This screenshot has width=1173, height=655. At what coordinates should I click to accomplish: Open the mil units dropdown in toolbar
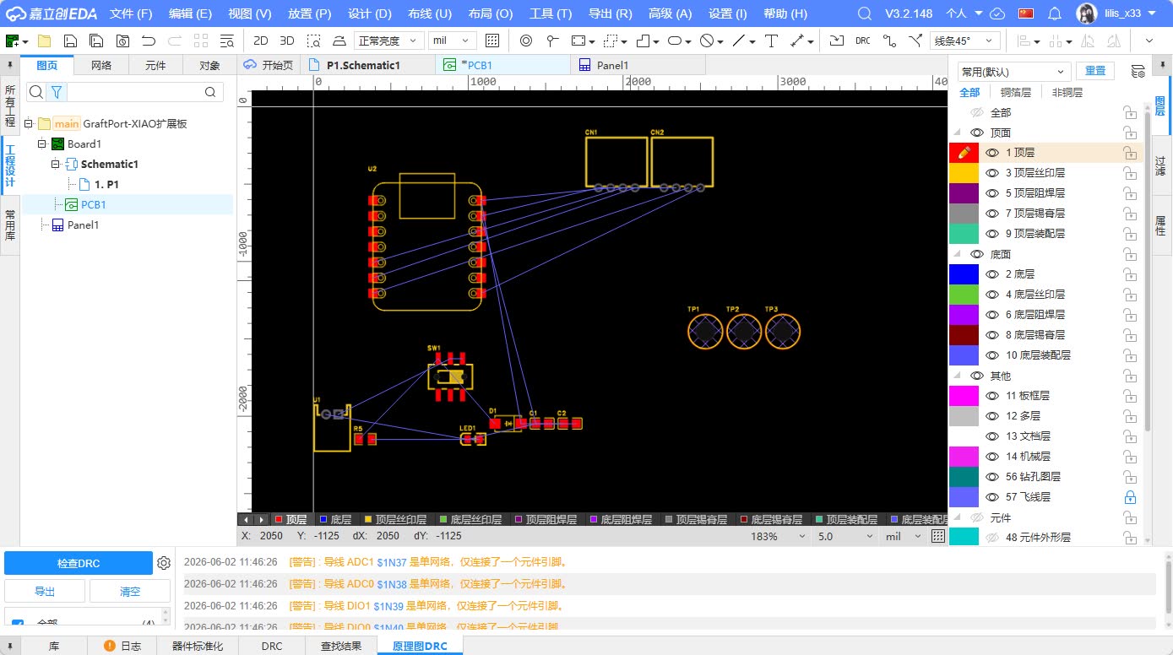[453, 41]
